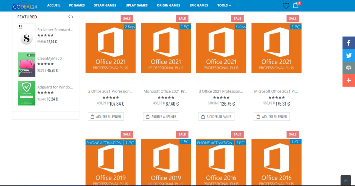Open Office 2021 3 Keys product image

point(221,48)
